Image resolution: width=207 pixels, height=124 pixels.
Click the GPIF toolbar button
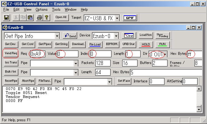point(130,18)
